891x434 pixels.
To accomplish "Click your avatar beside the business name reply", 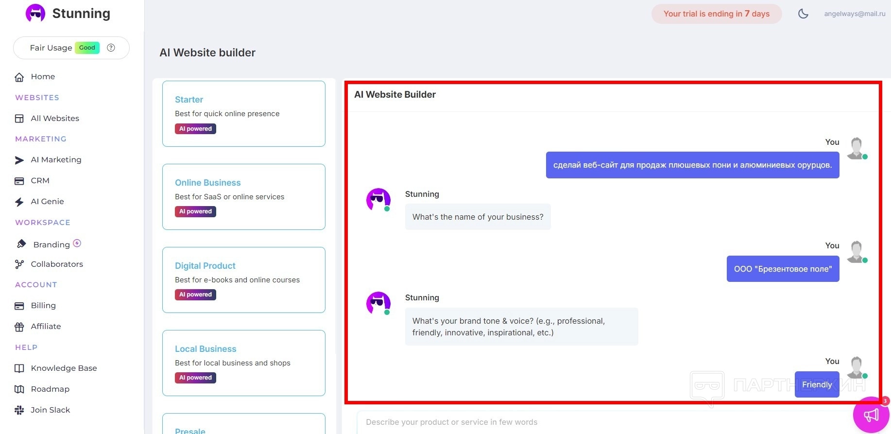I will [857, 252].
